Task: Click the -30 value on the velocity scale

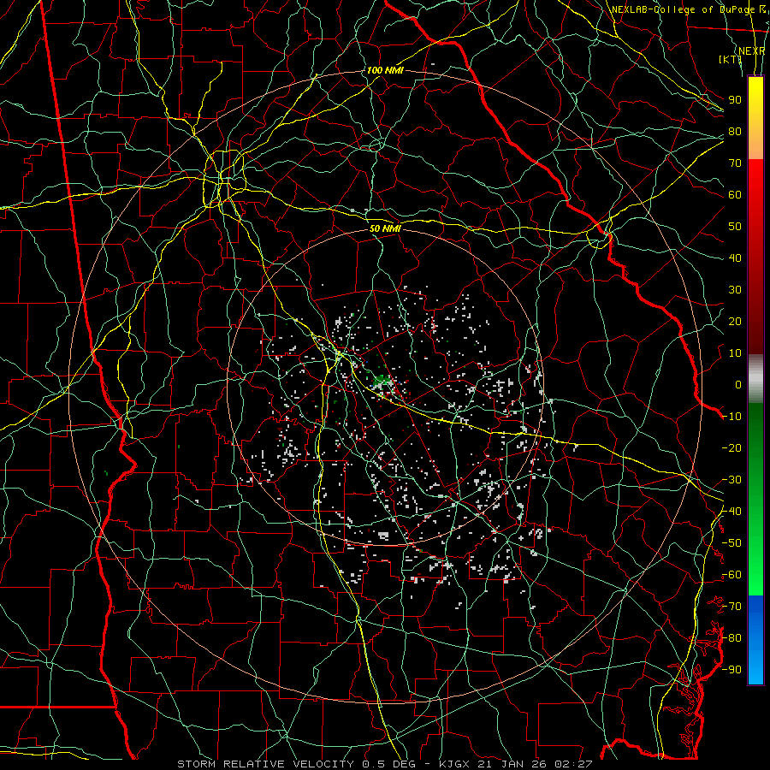Action: pyautogui.click(x=731, y=480)
